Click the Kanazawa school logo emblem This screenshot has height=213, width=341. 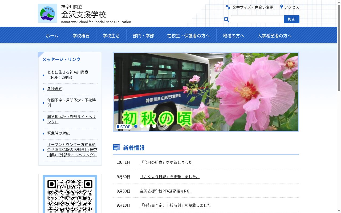click(x=48, y=13)
